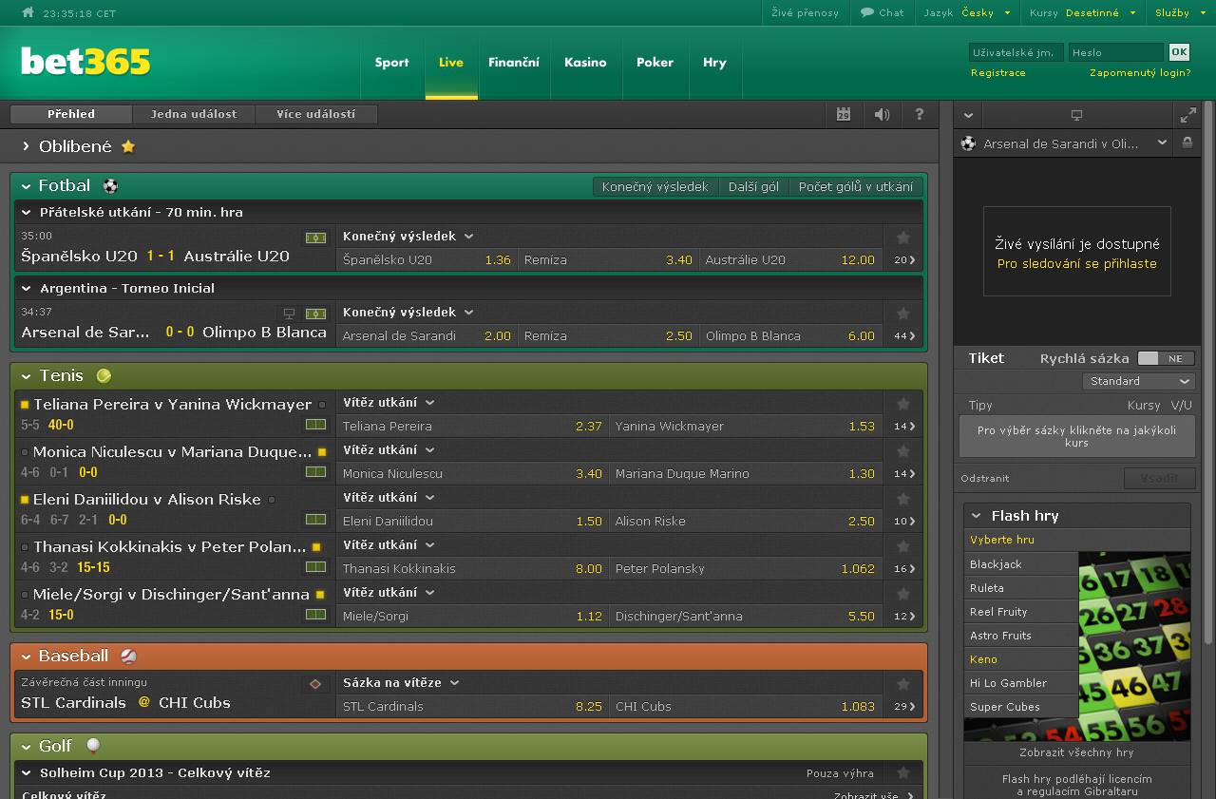Open the Kasino main menu tab
1216x799 pixels.
pos(585,63)
